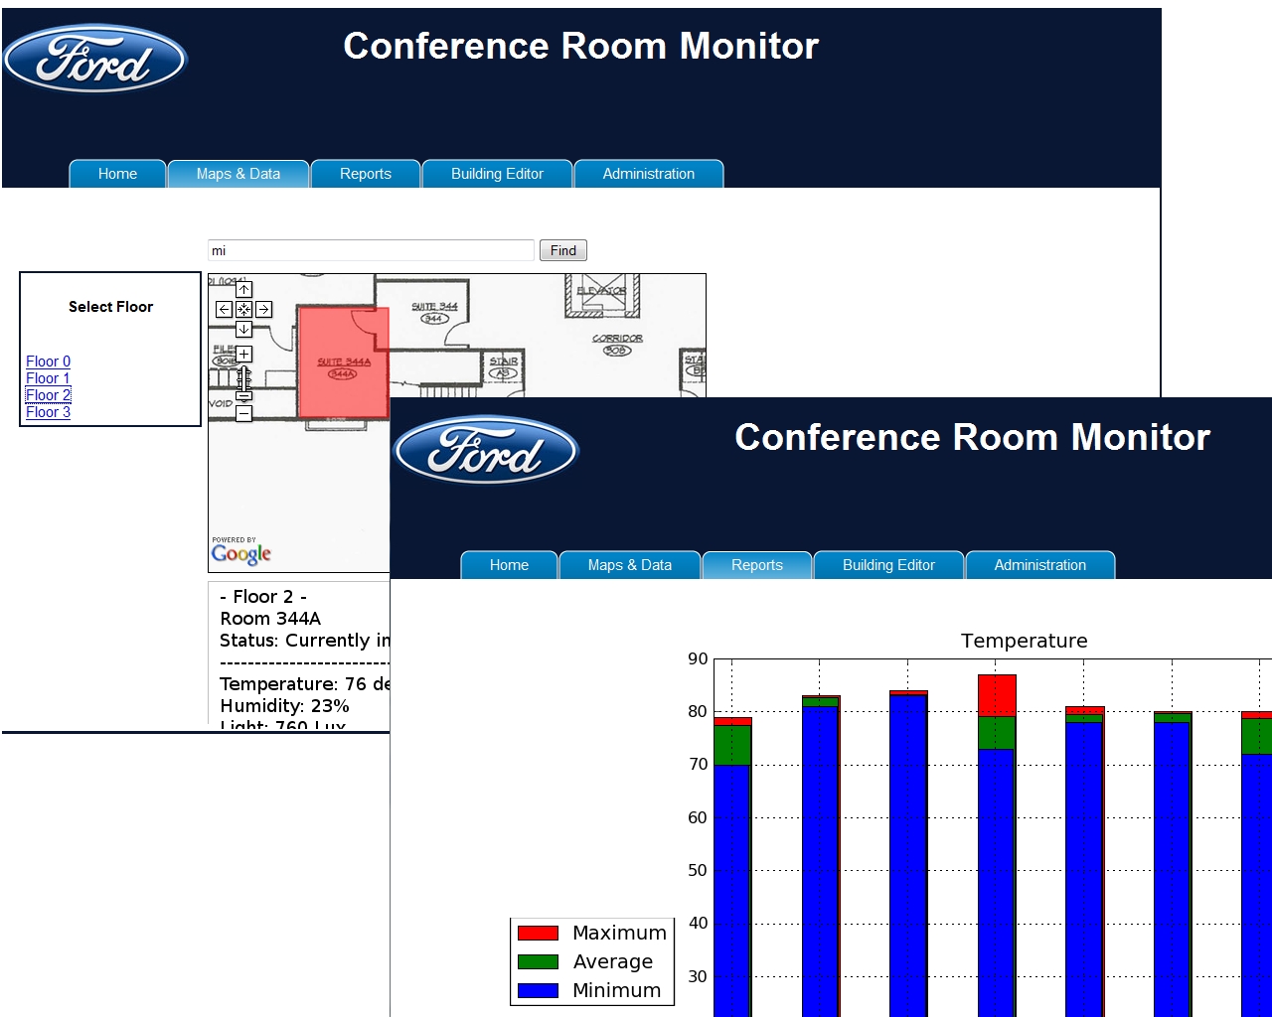Click the highlighted Suite 344A room

pos(343,363)
